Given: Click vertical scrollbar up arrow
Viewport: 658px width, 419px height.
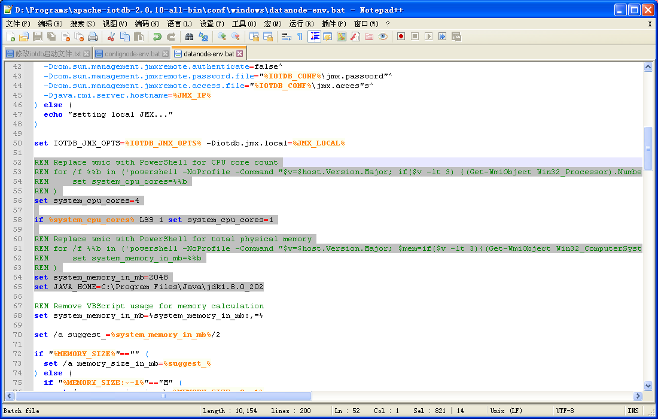Looking at the screenshot, I should [x=648, y=67].
